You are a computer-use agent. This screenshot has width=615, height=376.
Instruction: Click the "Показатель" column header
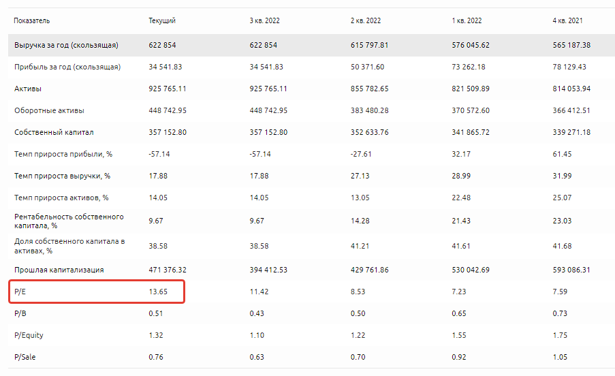[32, 21]
